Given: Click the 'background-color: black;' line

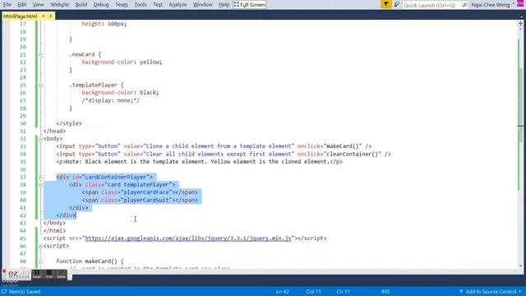Looking at the screenshot, I should tap(121, 93).
